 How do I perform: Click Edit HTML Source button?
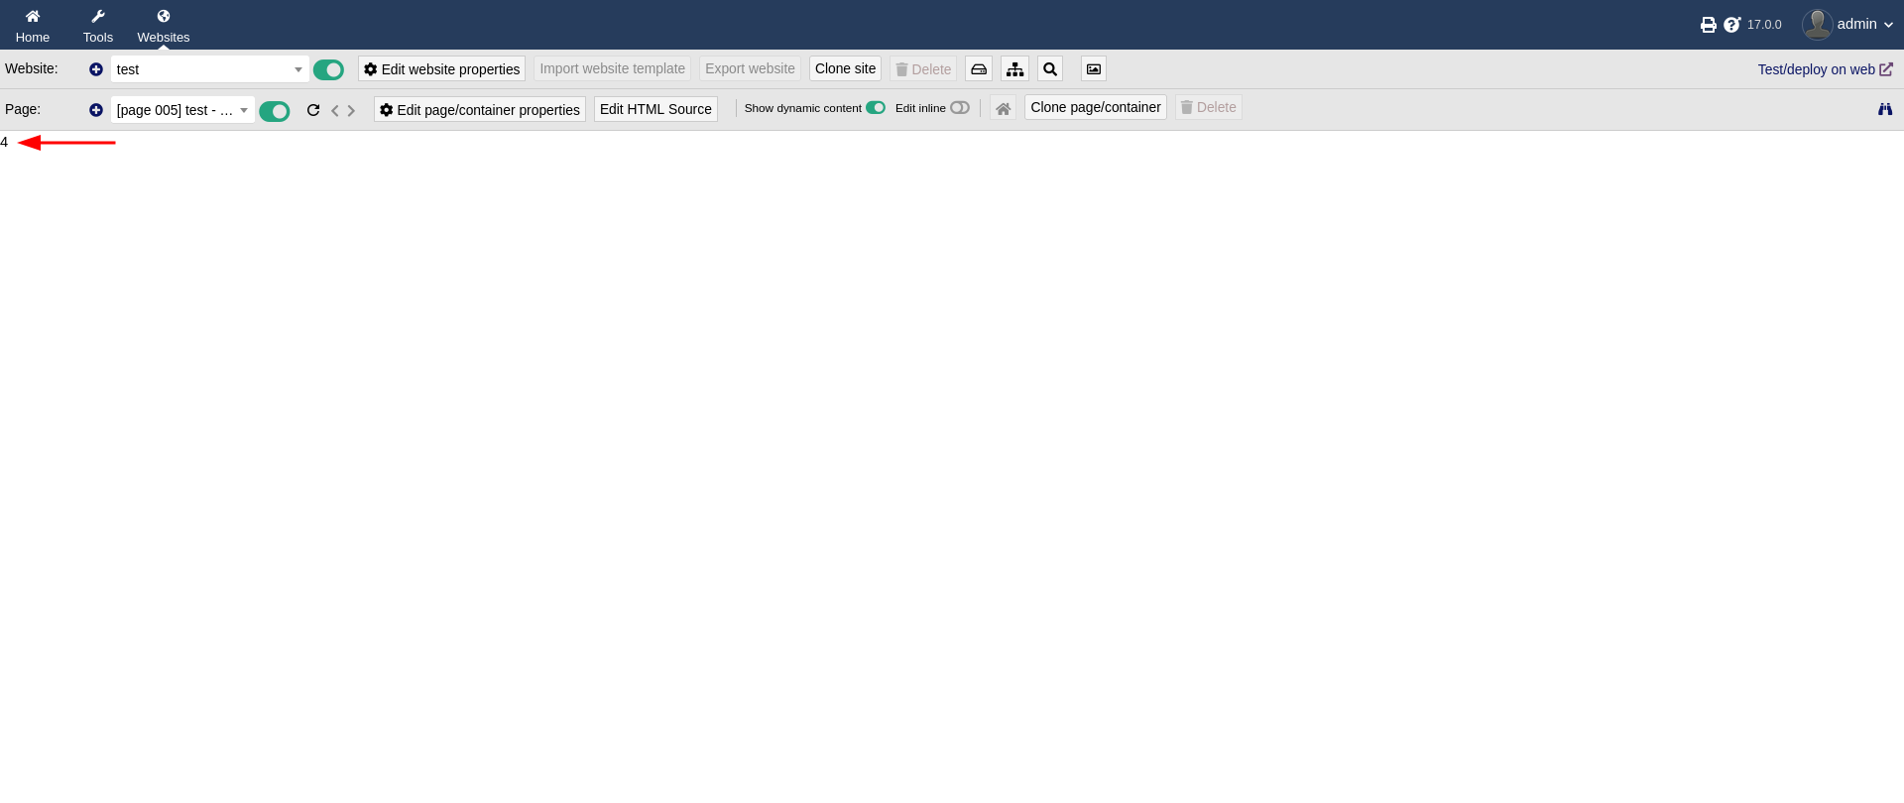(655, 109)
